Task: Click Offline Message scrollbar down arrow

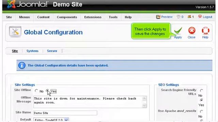Action: (144, 105)
